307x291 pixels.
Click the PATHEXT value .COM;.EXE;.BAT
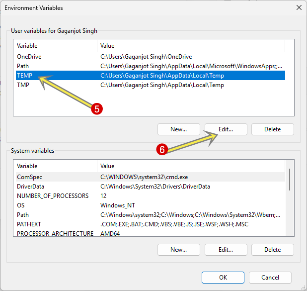174,224
